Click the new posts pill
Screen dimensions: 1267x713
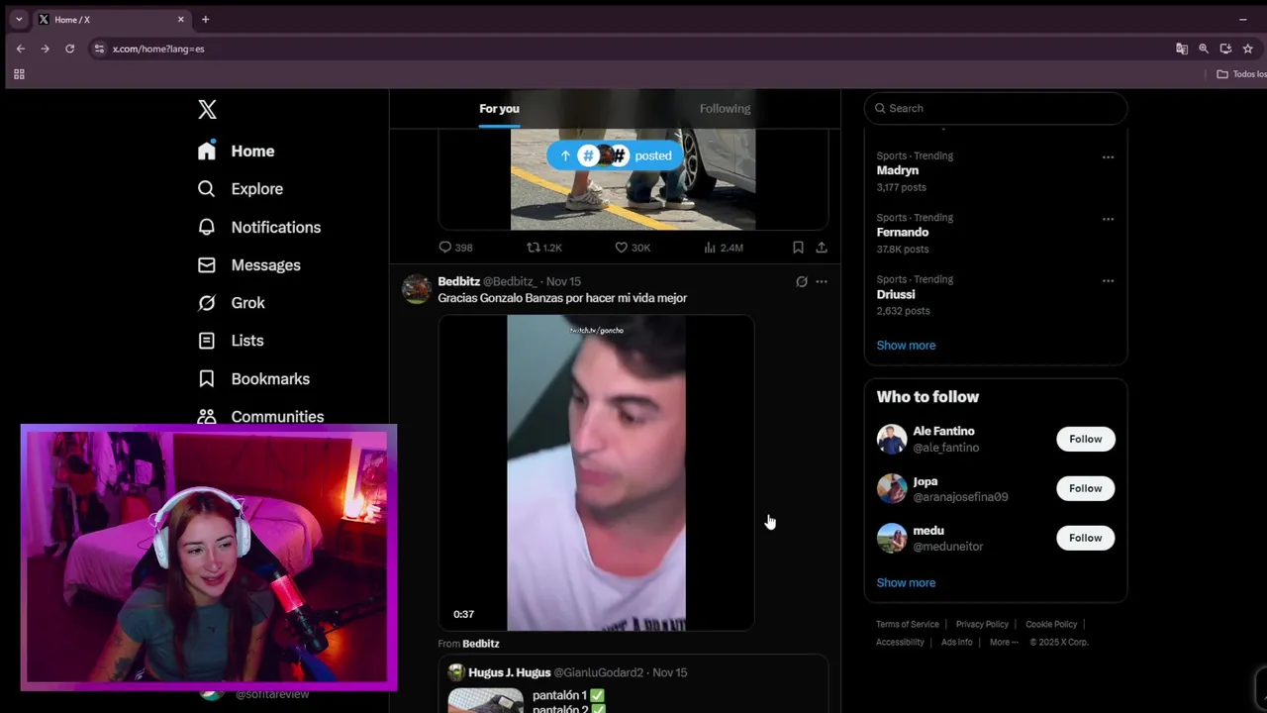point(615,155)
